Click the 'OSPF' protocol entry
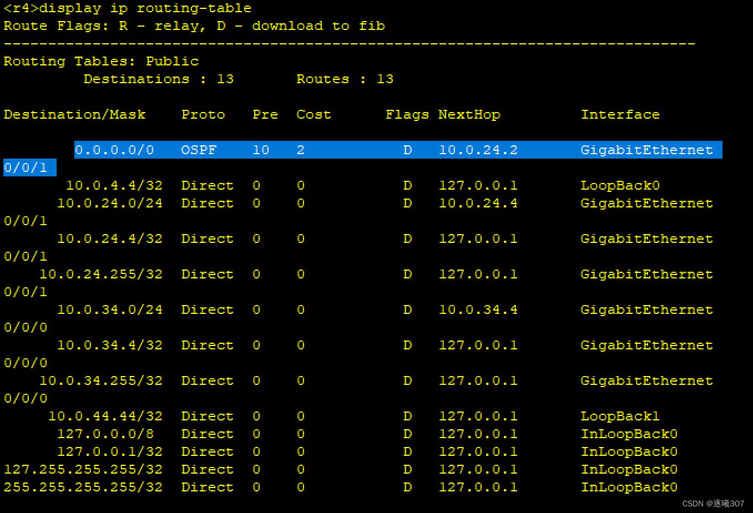Screen dimensions: 753x513 199,150
